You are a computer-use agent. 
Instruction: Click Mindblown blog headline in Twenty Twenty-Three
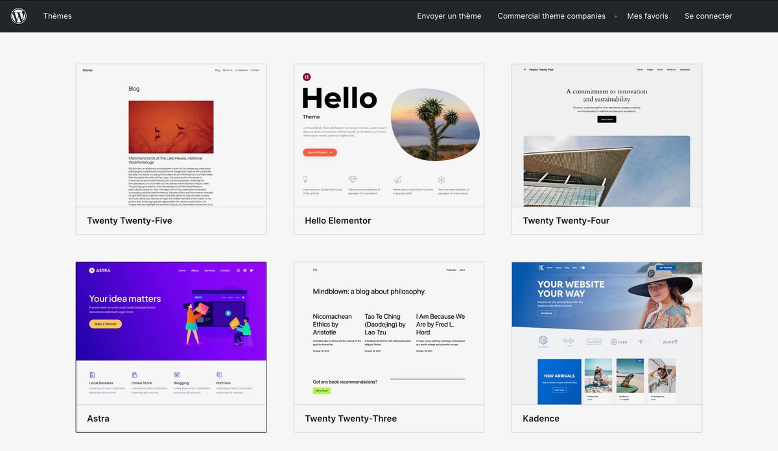pos(369,292)
